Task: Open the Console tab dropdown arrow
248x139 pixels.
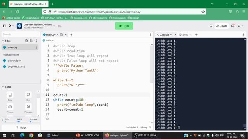Action: click(171, 35)
